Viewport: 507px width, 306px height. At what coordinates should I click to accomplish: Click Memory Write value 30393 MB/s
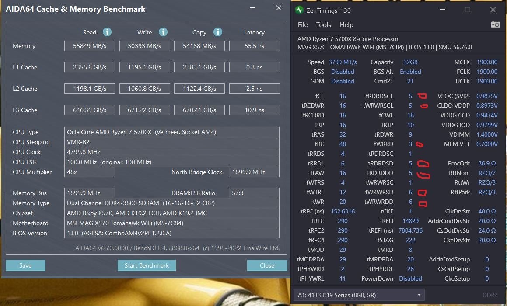pos(144,46)
